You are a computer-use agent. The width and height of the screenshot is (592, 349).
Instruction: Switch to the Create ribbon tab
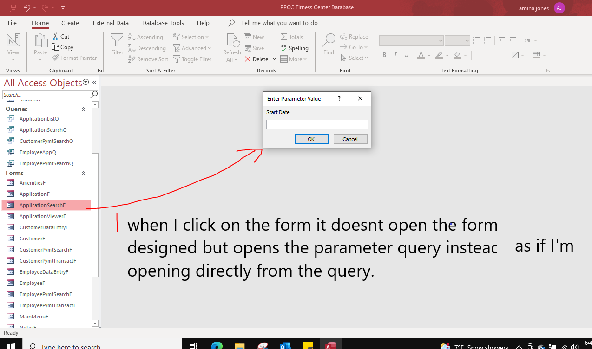point(70,23)
